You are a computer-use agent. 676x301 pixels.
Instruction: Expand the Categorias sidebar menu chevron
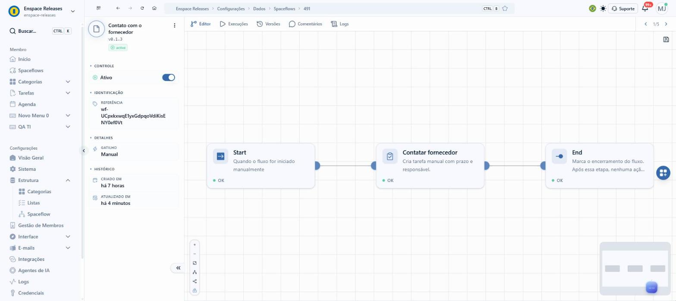[68, 82]
